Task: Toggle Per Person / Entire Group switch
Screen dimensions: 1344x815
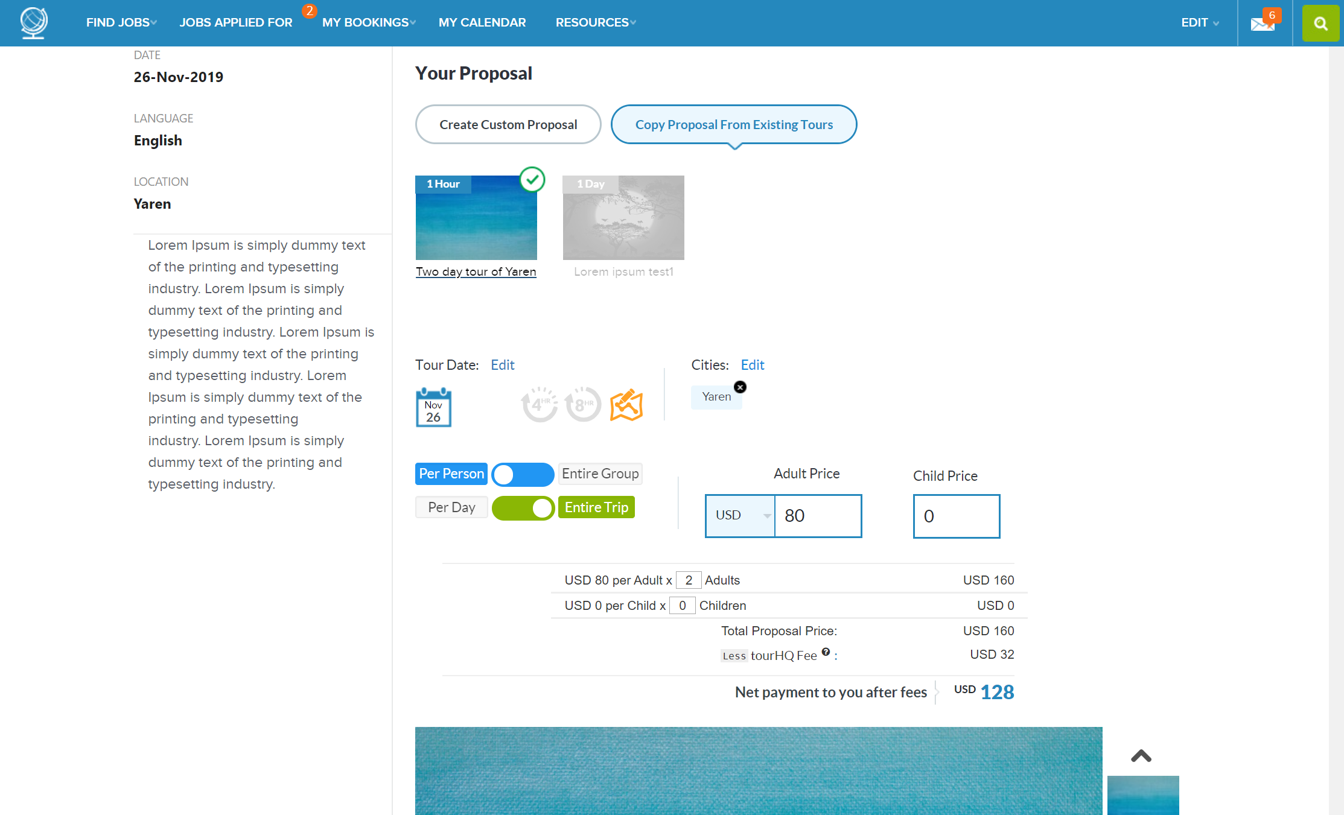Action: (523, 474)
